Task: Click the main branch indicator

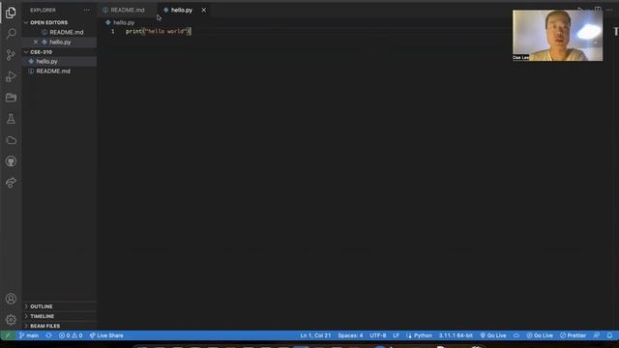Action: (29, 335)
